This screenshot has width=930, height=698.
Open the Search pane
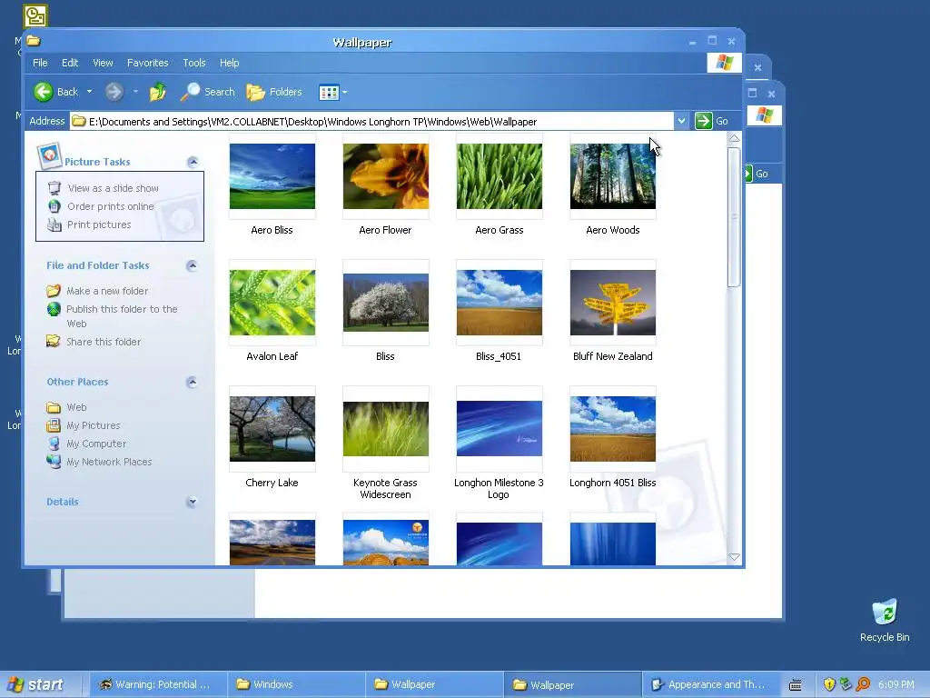208,92
